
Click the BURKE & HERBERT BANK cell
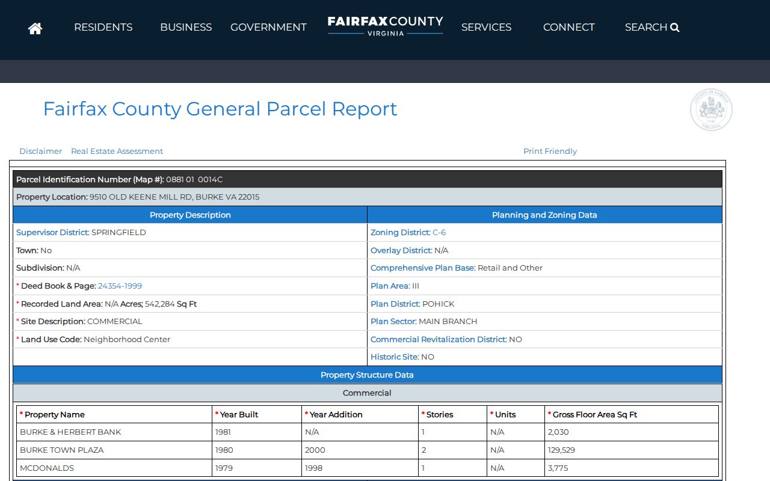pyautogui.click(x=114, y=432)
